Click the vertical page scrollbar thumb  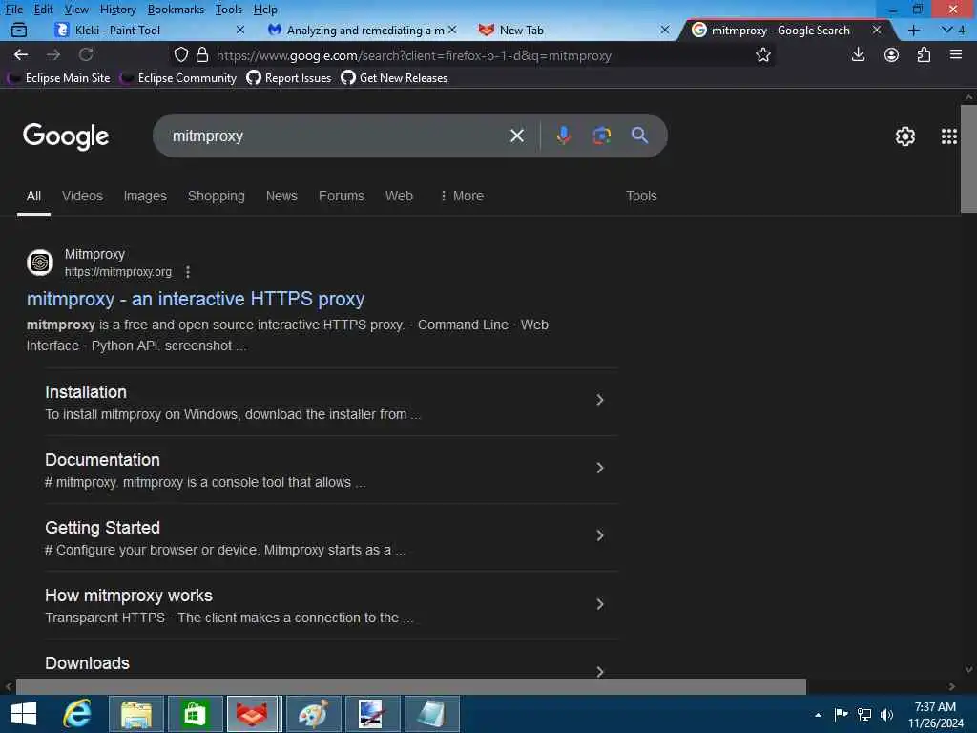point(968,159)
